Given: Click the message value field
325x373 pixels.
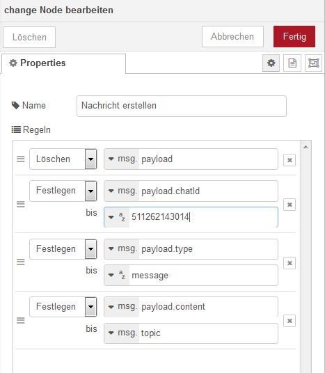Looking at the screenshot, I should [203, 276].
